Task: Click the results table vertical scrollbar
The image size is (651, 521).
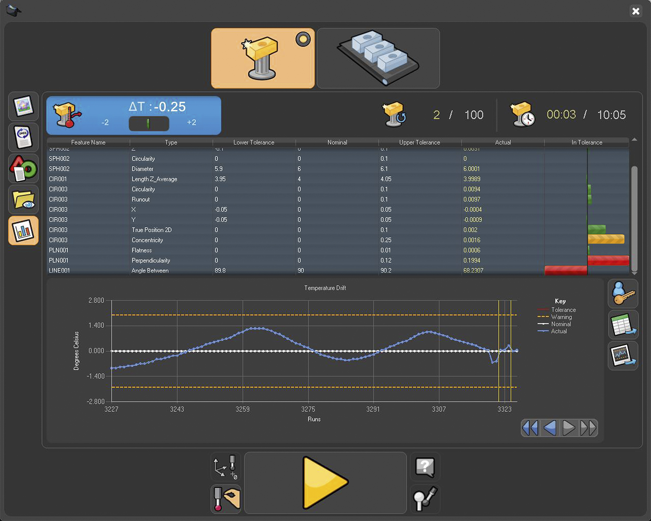Action: coord(634,218)
